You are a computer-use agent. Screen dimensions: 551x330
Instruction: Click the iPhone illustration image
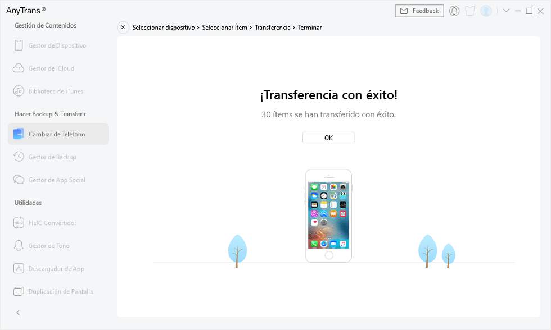328,216
